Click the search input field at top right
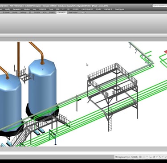The image size is (167, 163). tap(160, 6)
